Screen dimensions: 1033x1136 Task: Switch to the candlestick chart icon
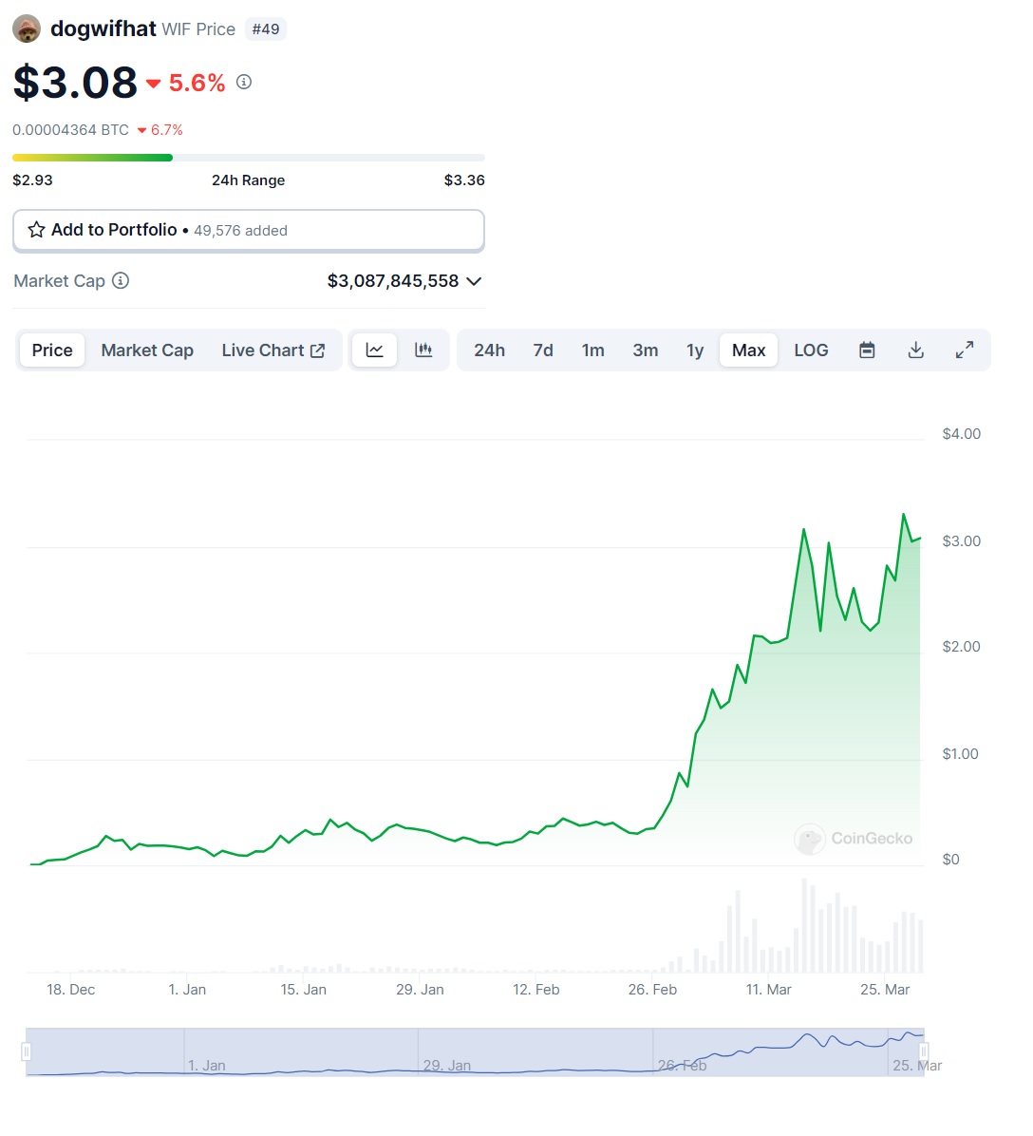tap(423, 350)
